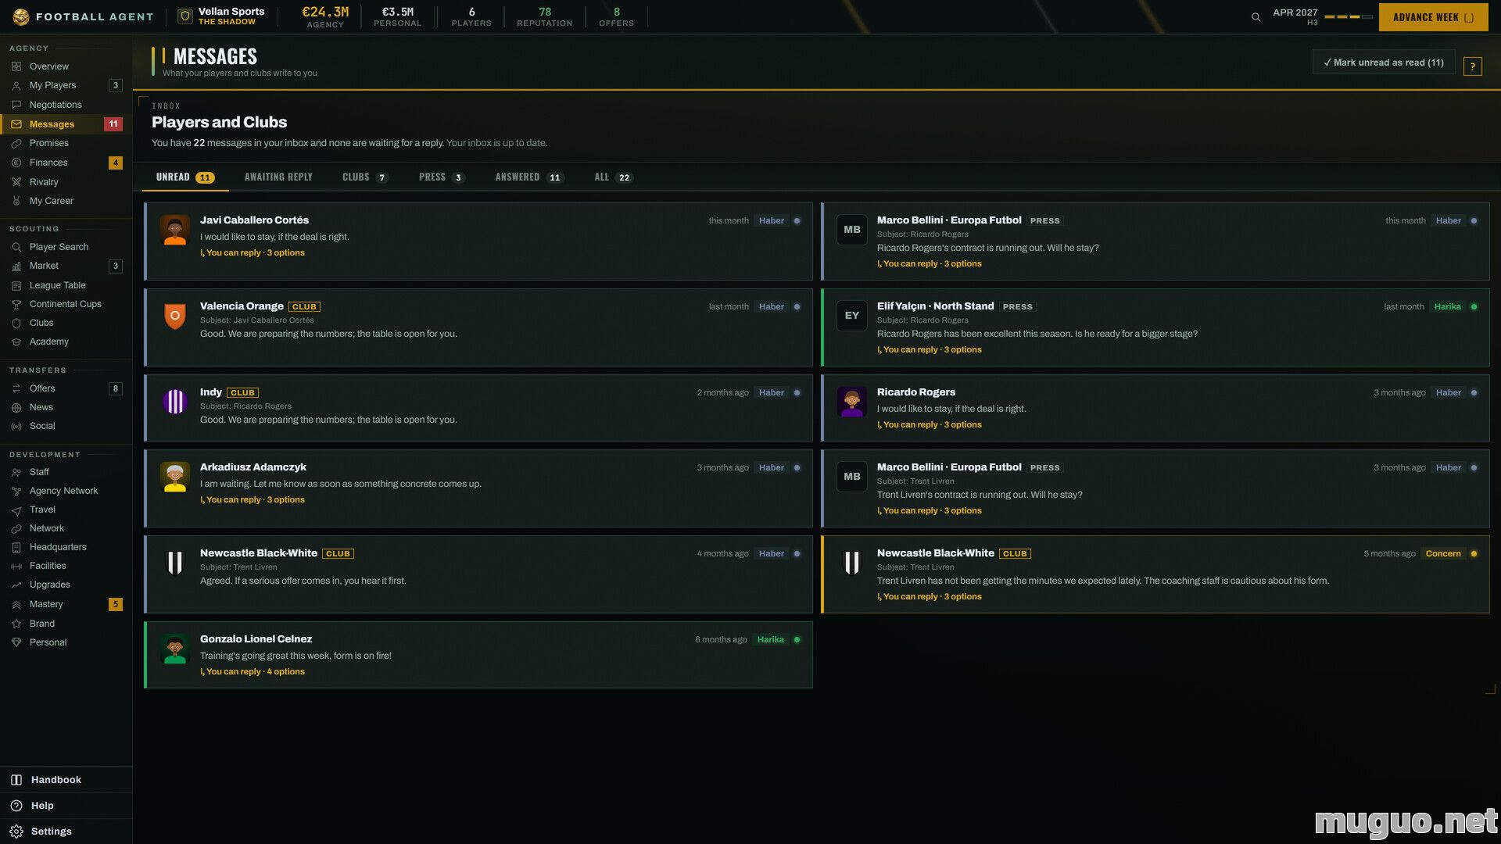Show the All messages tab
Viewport: 1501px width, 844px height.
pyautogui.click(x=614, y=177)
